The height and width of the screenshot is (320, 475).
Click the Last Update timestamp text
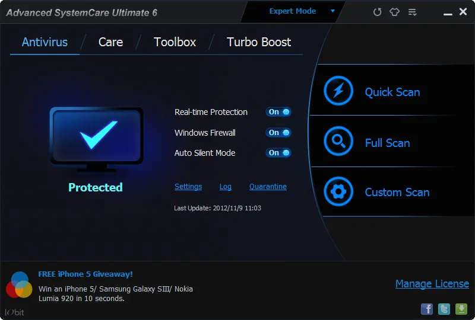(217, 208)
